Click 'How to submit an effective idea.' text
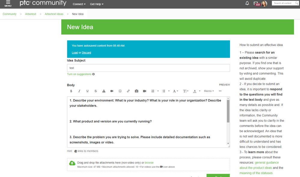 pos(261,45)
